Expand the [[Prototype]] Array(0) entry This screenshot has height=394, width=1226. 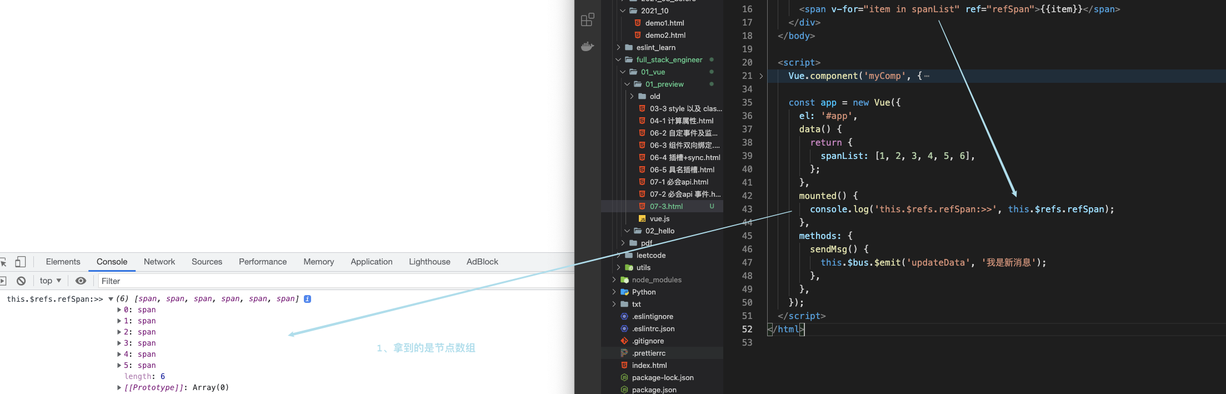(119, 388)
